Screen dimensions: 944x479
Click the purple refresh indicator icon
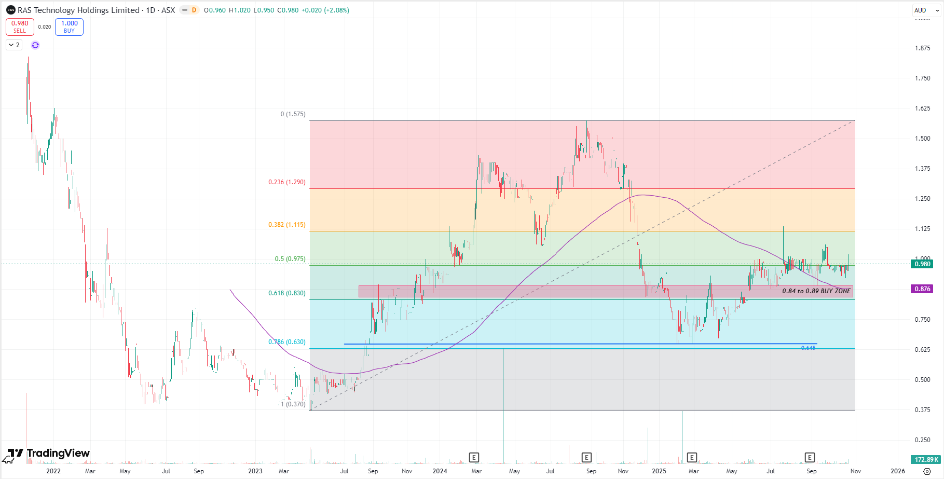[x=35, y=45]
